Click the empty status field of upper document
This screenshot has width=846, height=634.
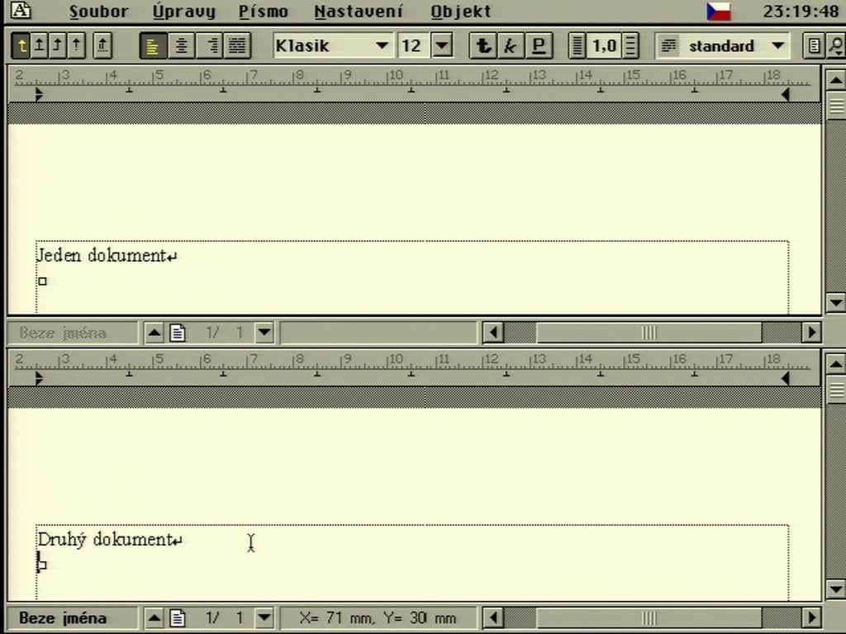click(378, 333)
